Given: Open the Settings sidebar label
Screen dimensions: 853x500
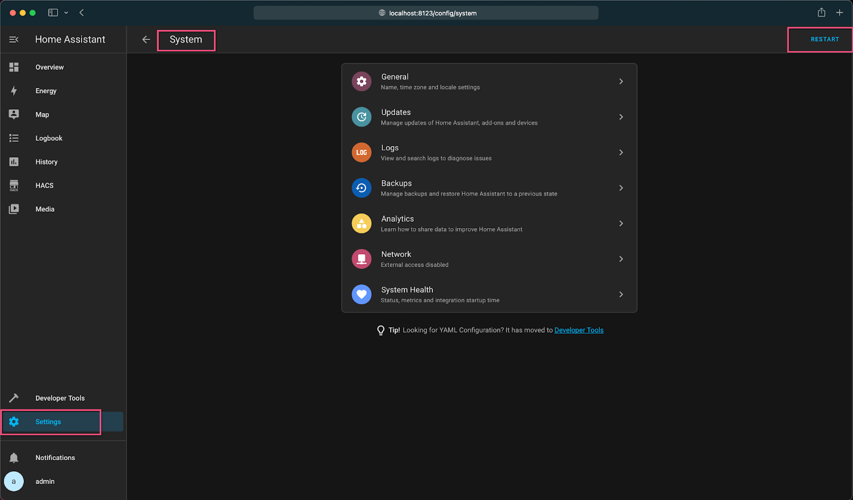Looking at the screenshot, I should [48, 422].
